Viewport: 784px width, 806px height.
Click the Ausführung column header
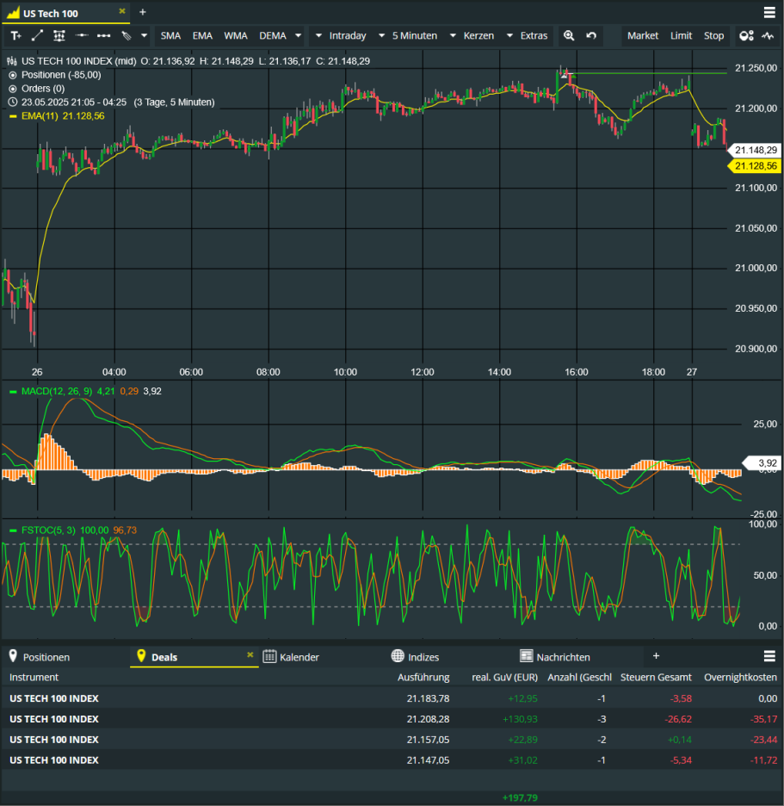tap(423, 677)
